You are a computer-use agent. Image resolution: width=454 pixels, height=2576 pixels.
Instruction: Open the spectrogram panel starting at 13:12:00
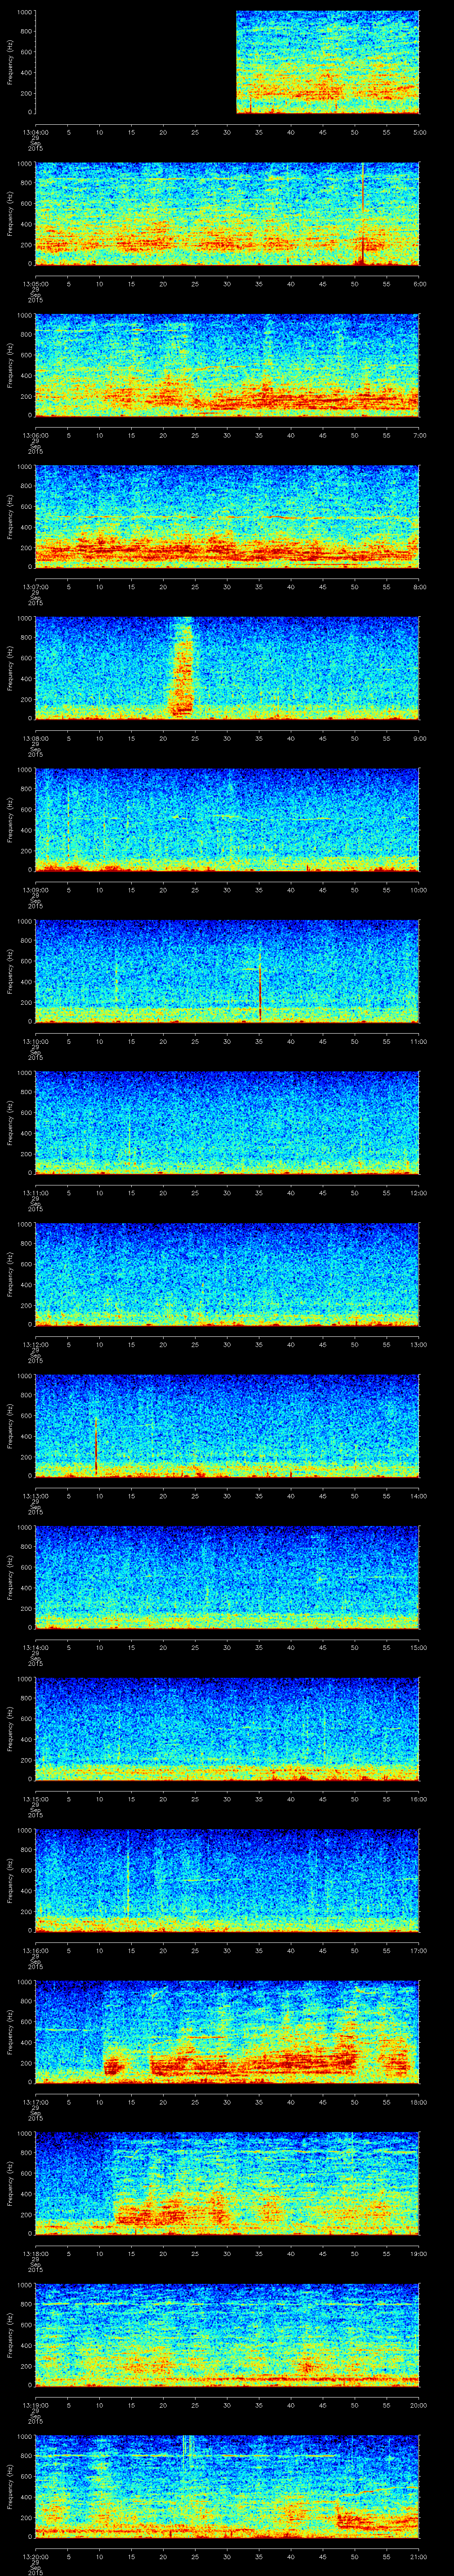point(227,1274)
